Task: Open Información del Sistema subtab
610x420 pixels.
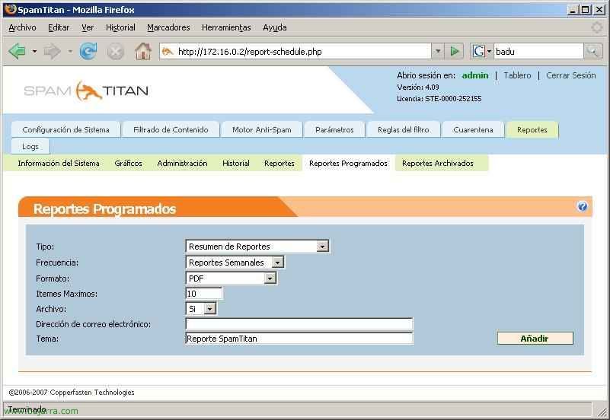Action: click(59, 163)
